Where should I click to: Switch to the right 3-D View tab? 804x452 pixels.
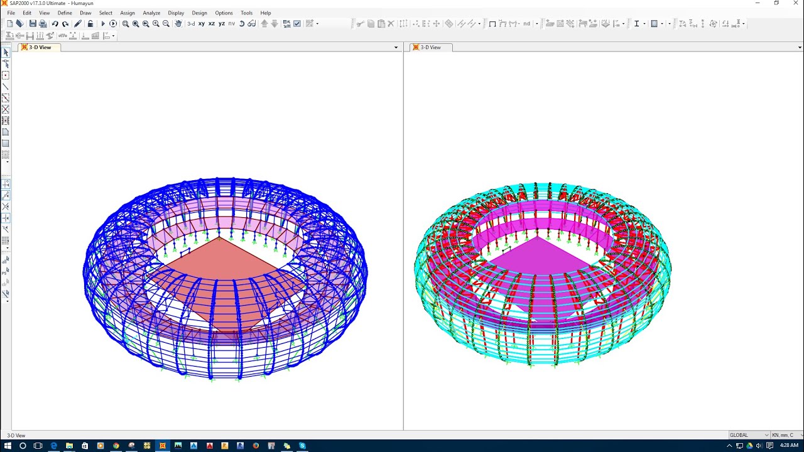(431, 47)
